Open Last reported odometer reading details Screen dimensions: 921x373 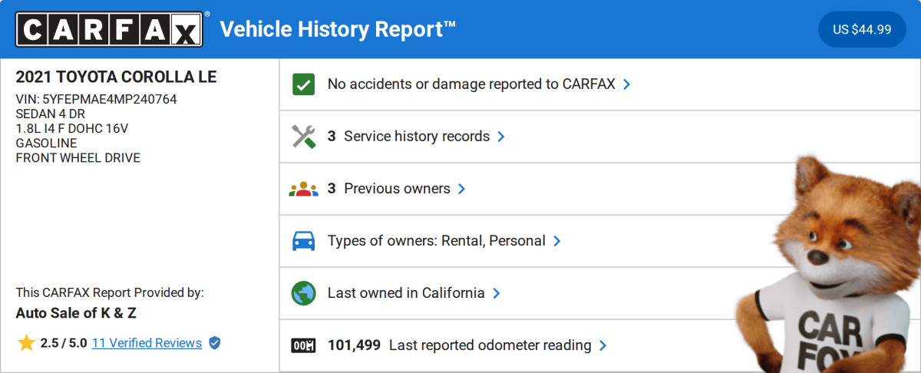click(x=490, y=345)
